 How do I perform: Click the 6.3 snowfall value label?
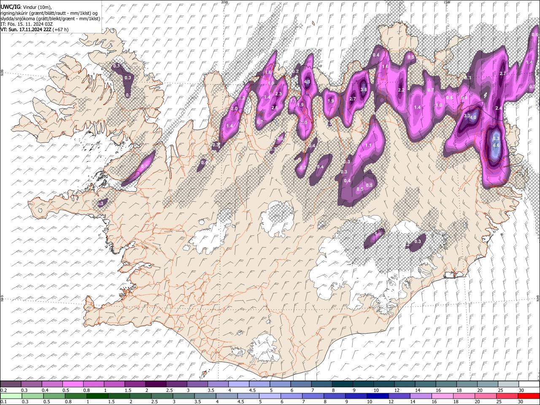[x=496, y=138]
